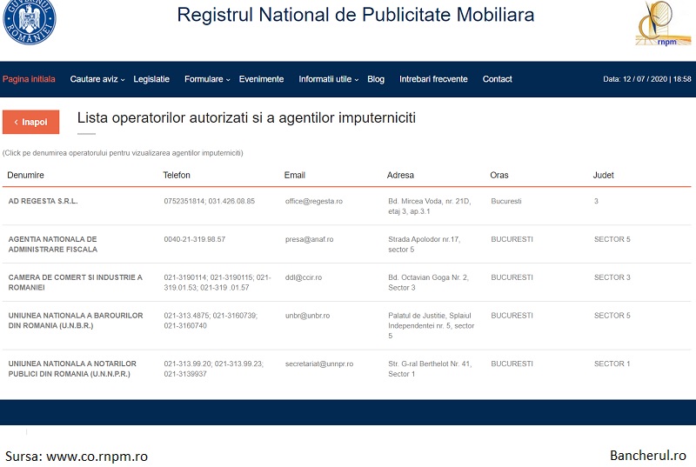Click the Judet column header
Image resolution: width=696 pixels, height=467 pixels.
pyautogui.click(x=603, y=175)
